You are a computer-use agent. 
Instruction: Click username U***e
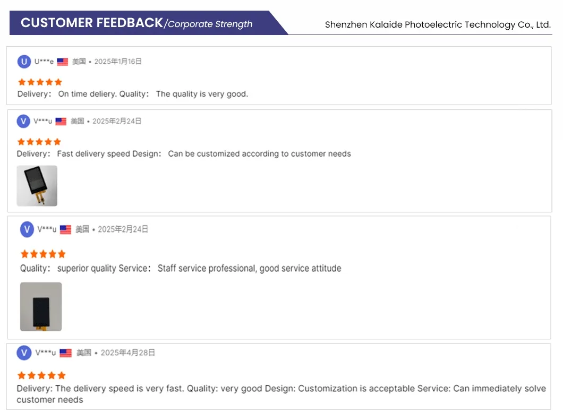point(44,62)
